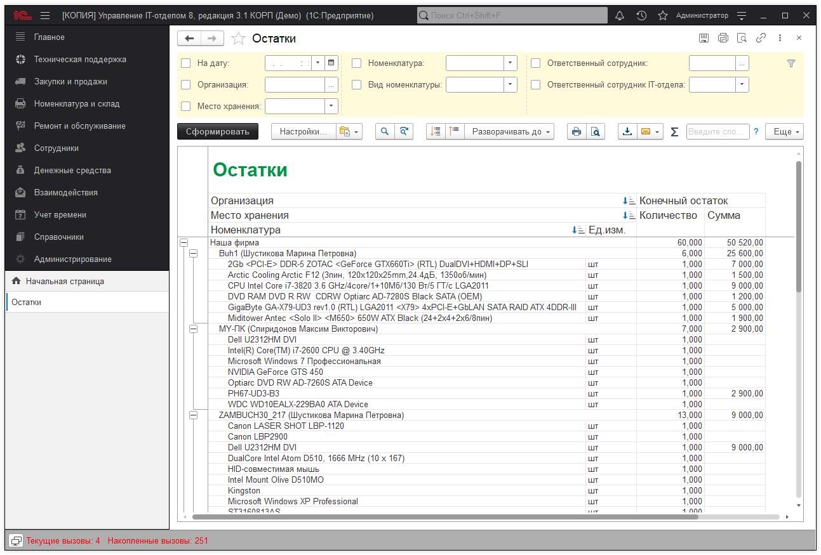Go to 'Начальная страница' tab
Viewport: 821px width, 555px height.
coord(65,281)
